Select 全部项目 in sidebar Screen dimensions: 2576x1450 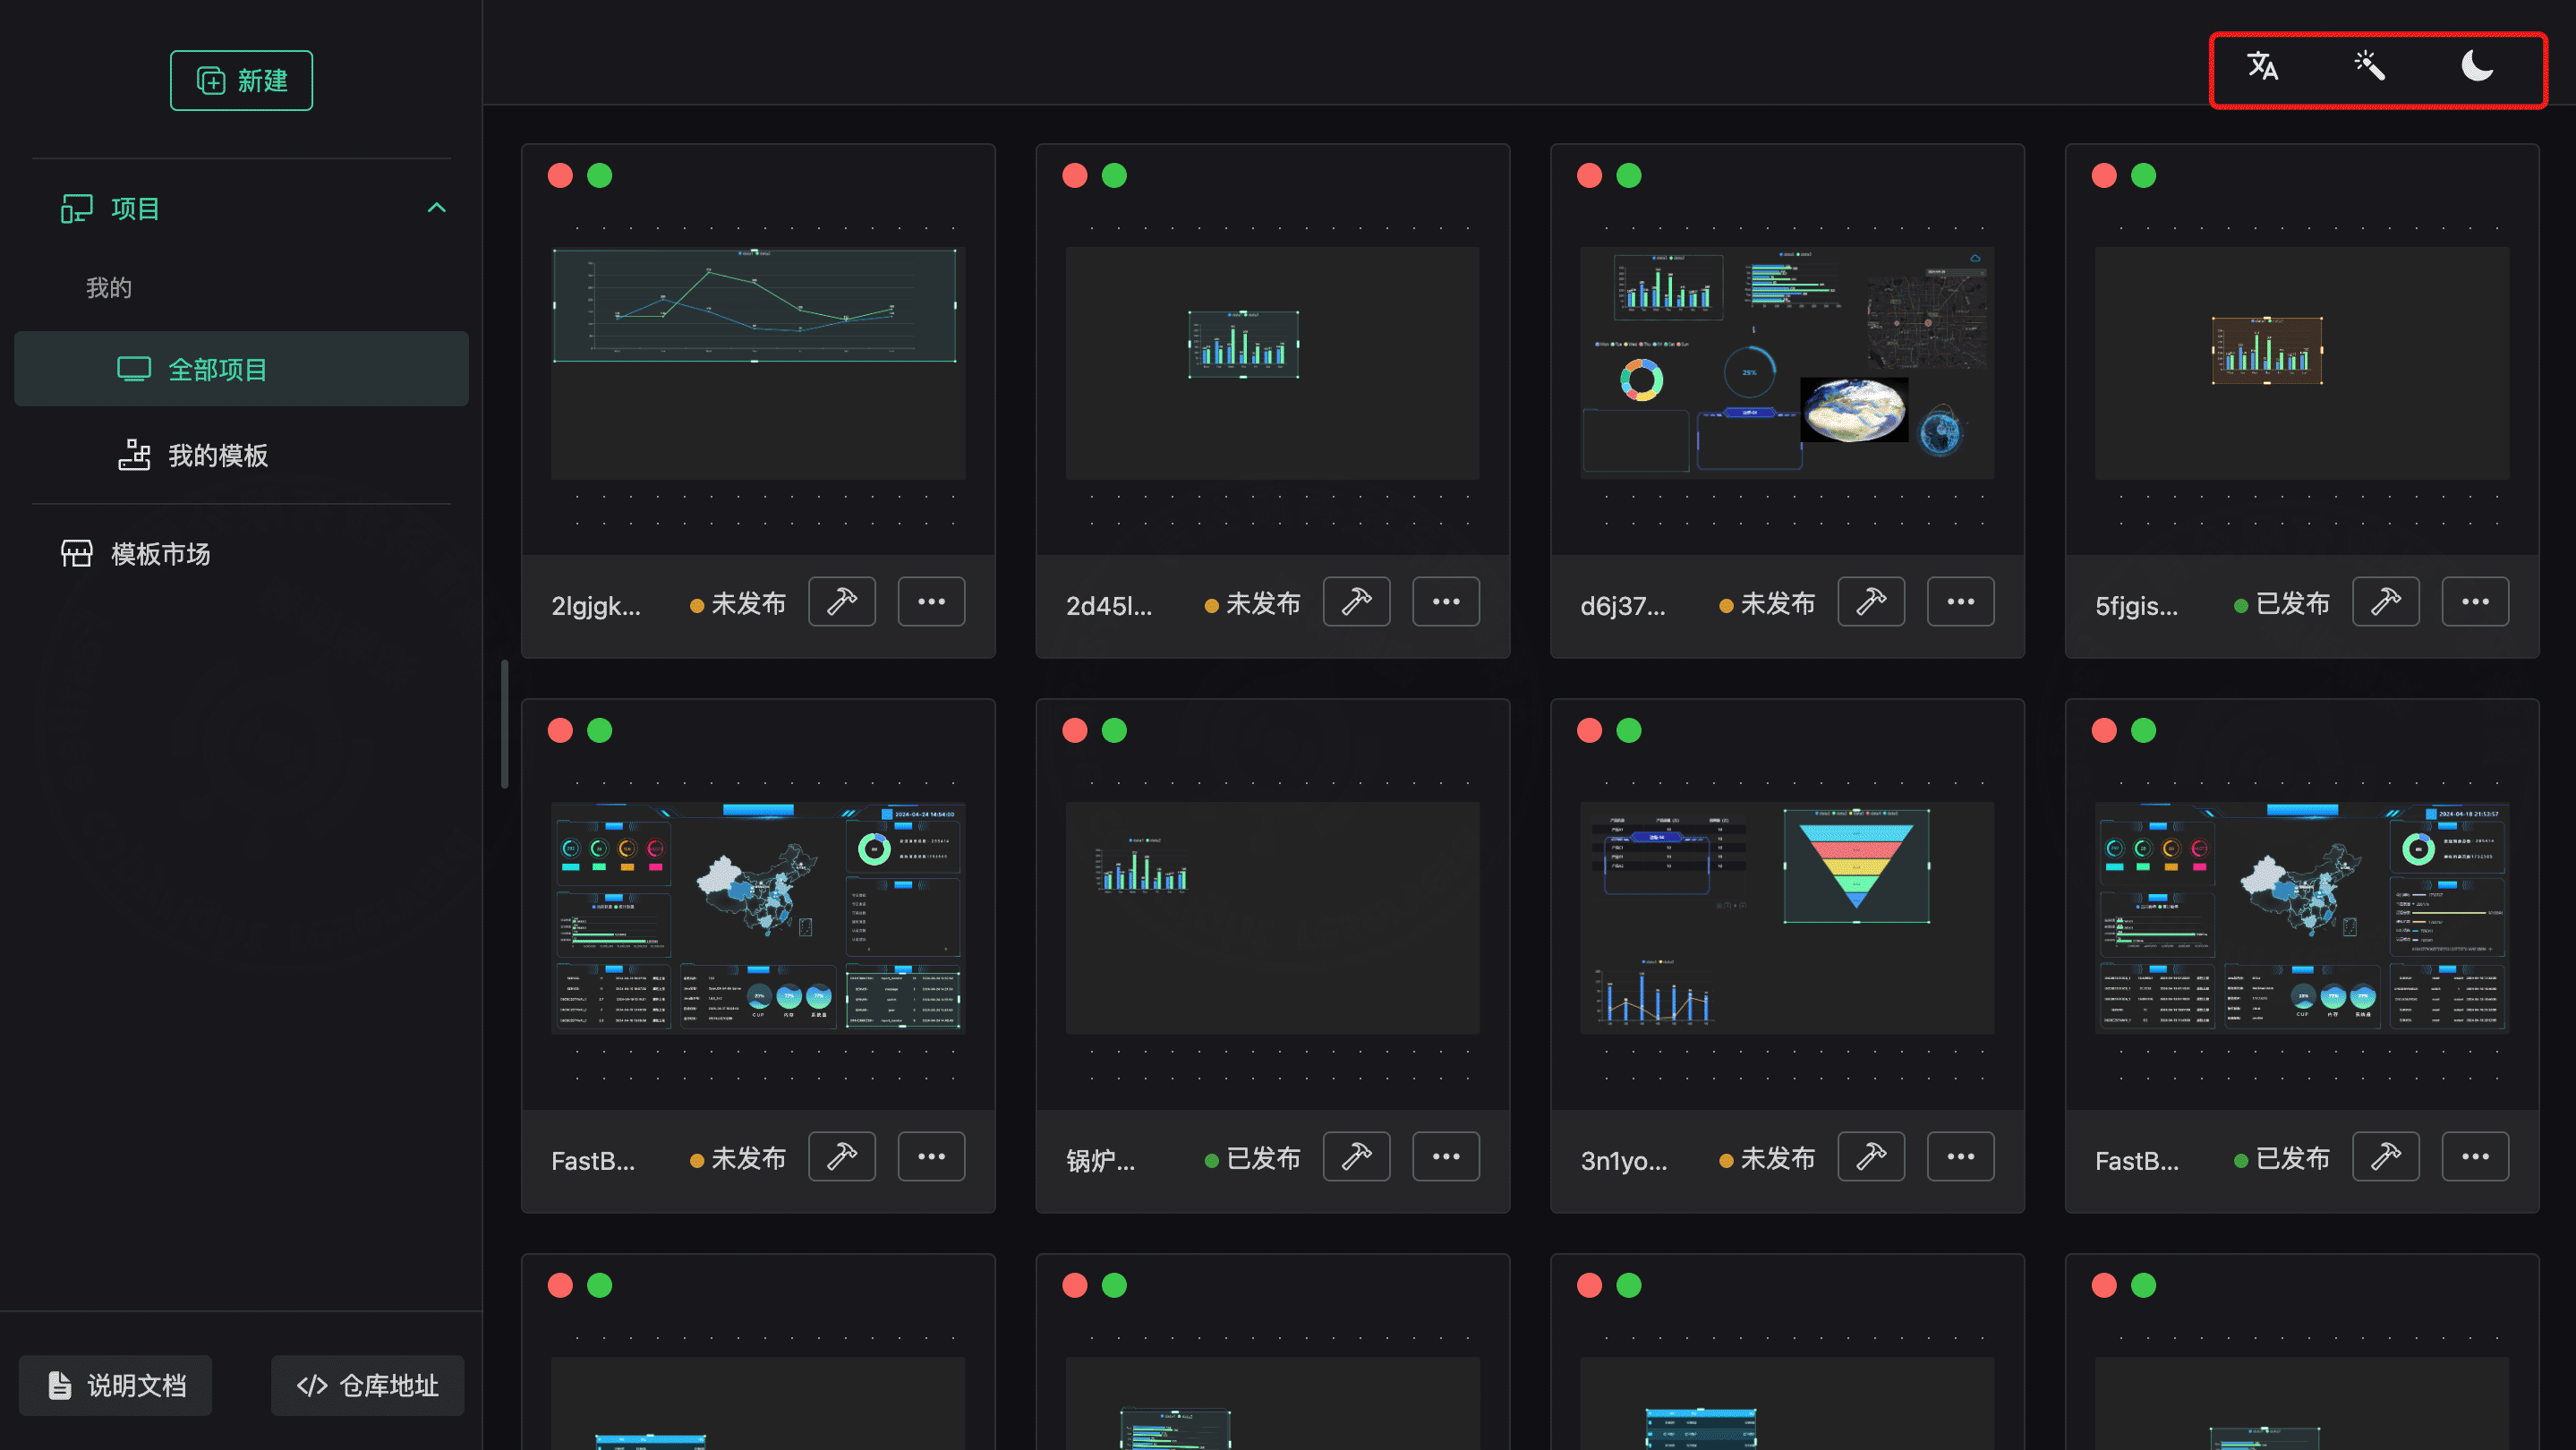pyautogui.click(x=241, y=369)
